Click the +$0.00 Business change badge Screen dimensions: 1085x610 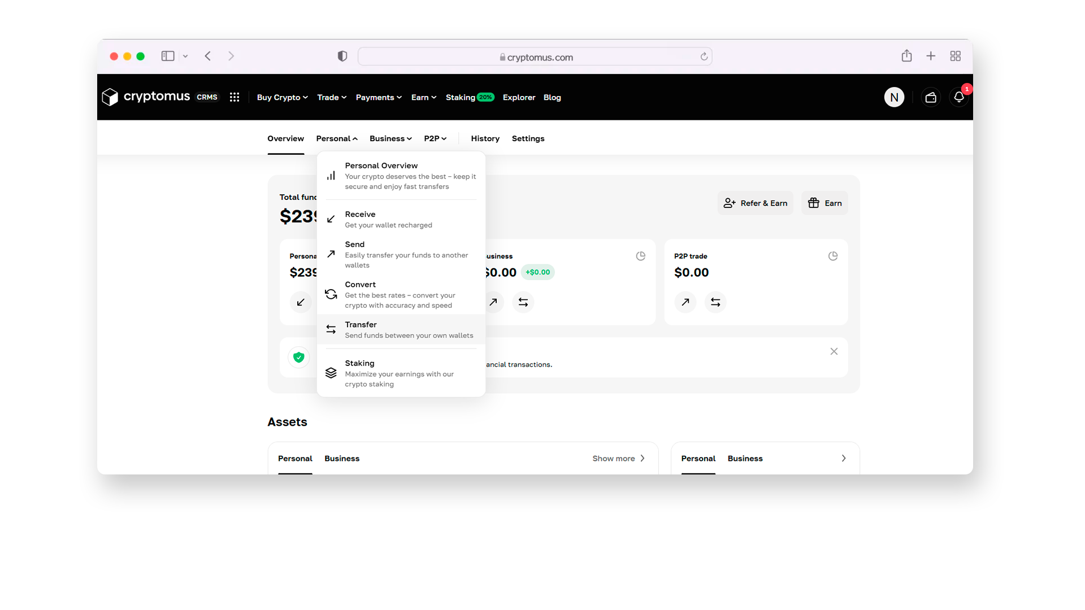click(537, 272)
